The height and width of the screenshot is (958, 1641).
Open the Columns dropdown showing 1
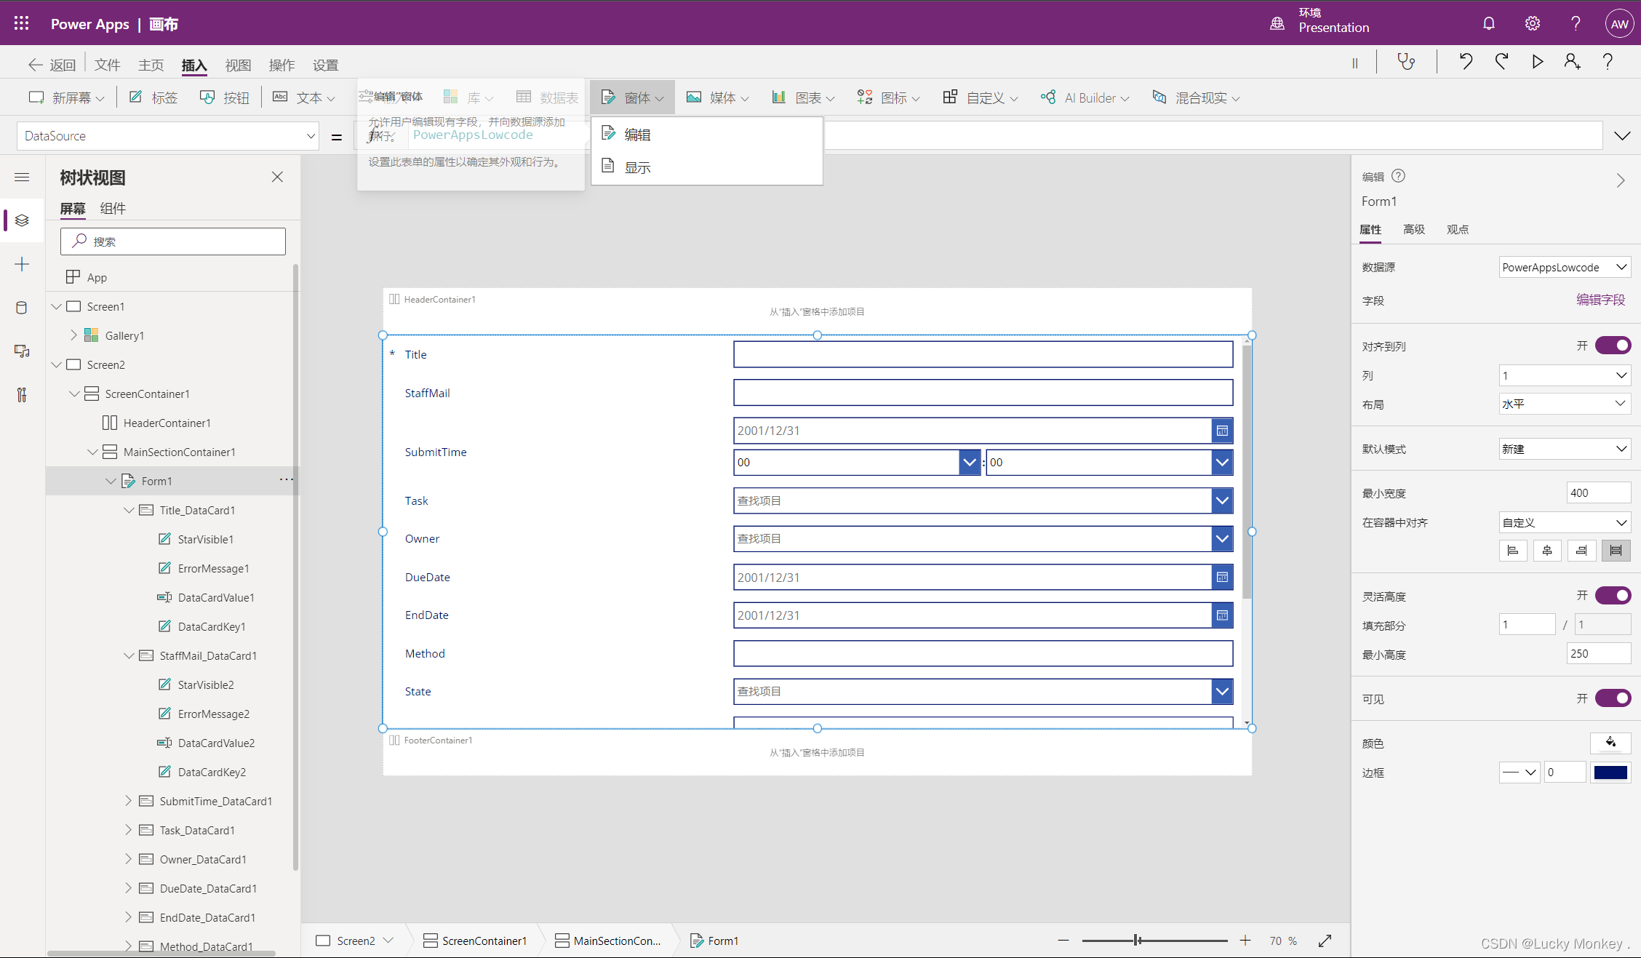1565,375
